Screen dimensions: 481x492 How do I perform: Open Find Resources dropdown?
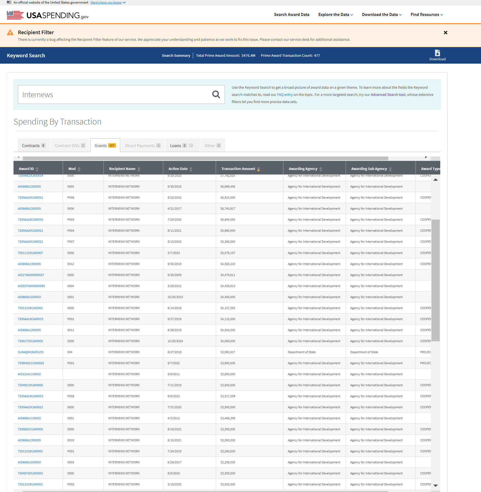click(x=427, y=15)
